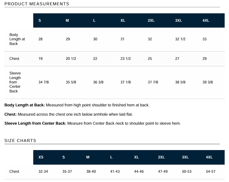The width and height of the screenshot is (229, 182).
Task: Click the PRODUCT MEASUREMENTS section heading
Action: [37, 4]
